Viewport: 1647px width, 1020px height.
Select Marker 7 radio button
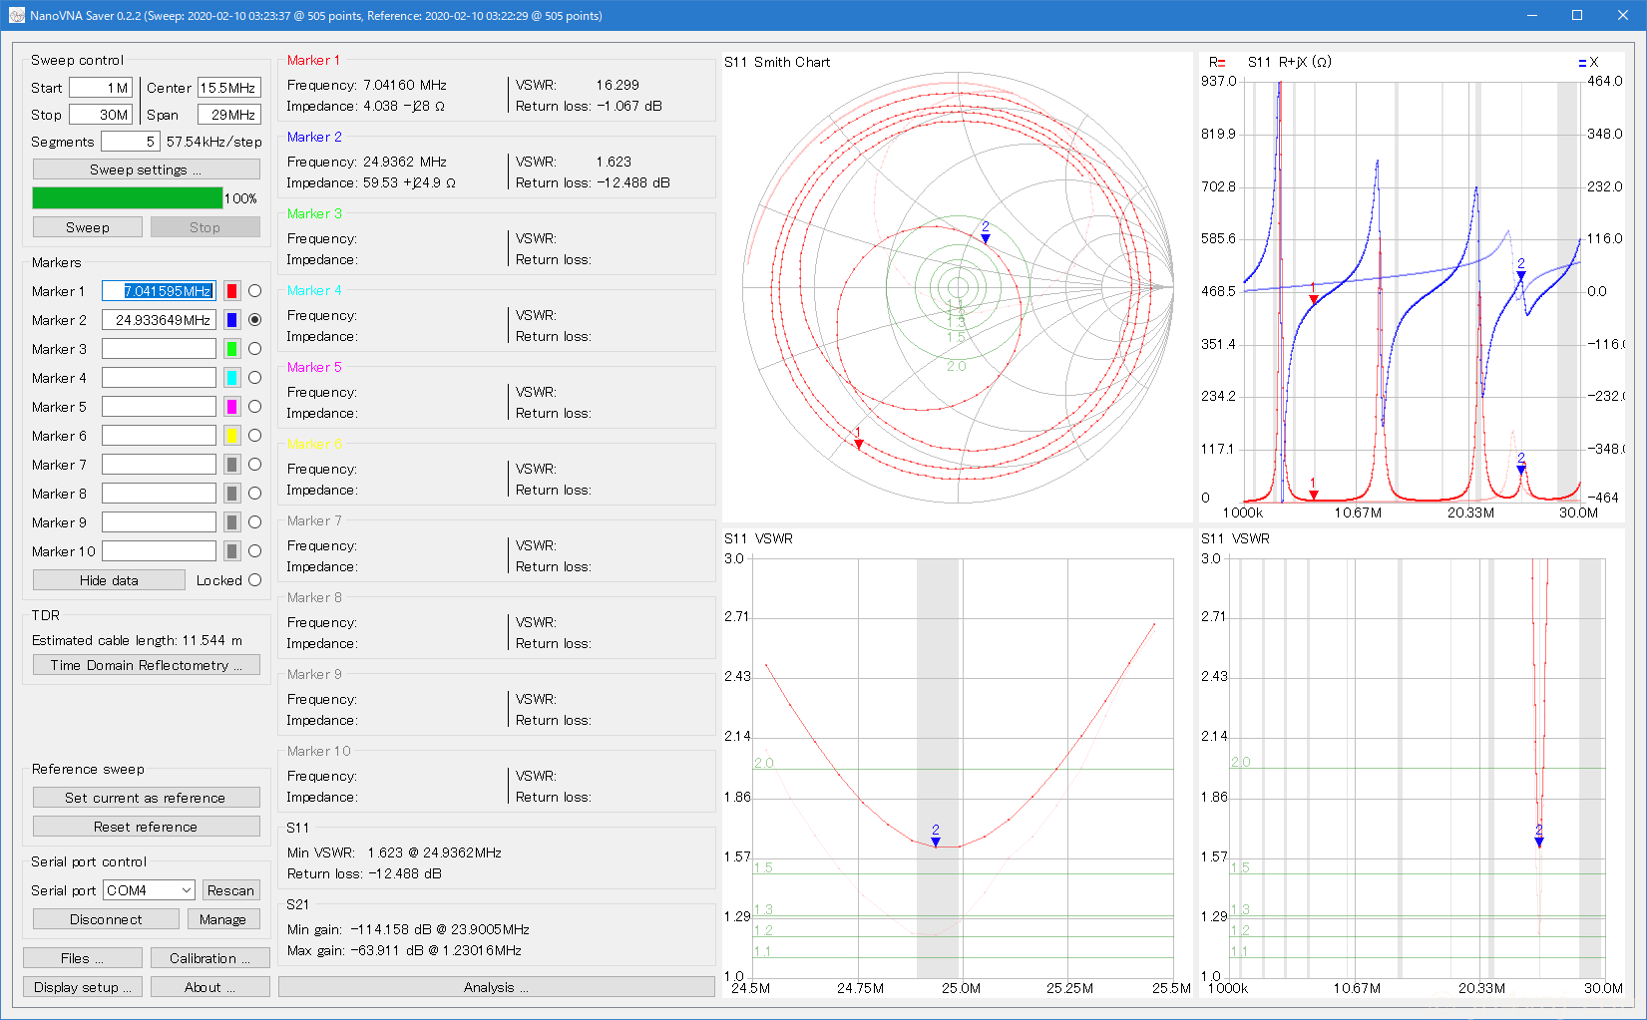pyautogui.click(x=254, y=465)
